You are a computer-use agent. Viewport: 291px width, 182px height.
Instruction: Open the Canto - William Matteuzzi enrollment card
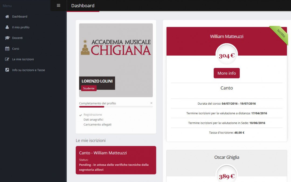(x=116, y=160)
